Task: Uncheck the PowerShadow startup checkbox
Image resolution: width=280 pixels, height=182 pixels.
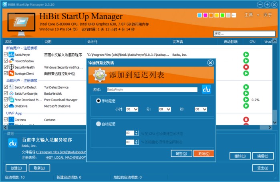Action: tap(6, 61)
